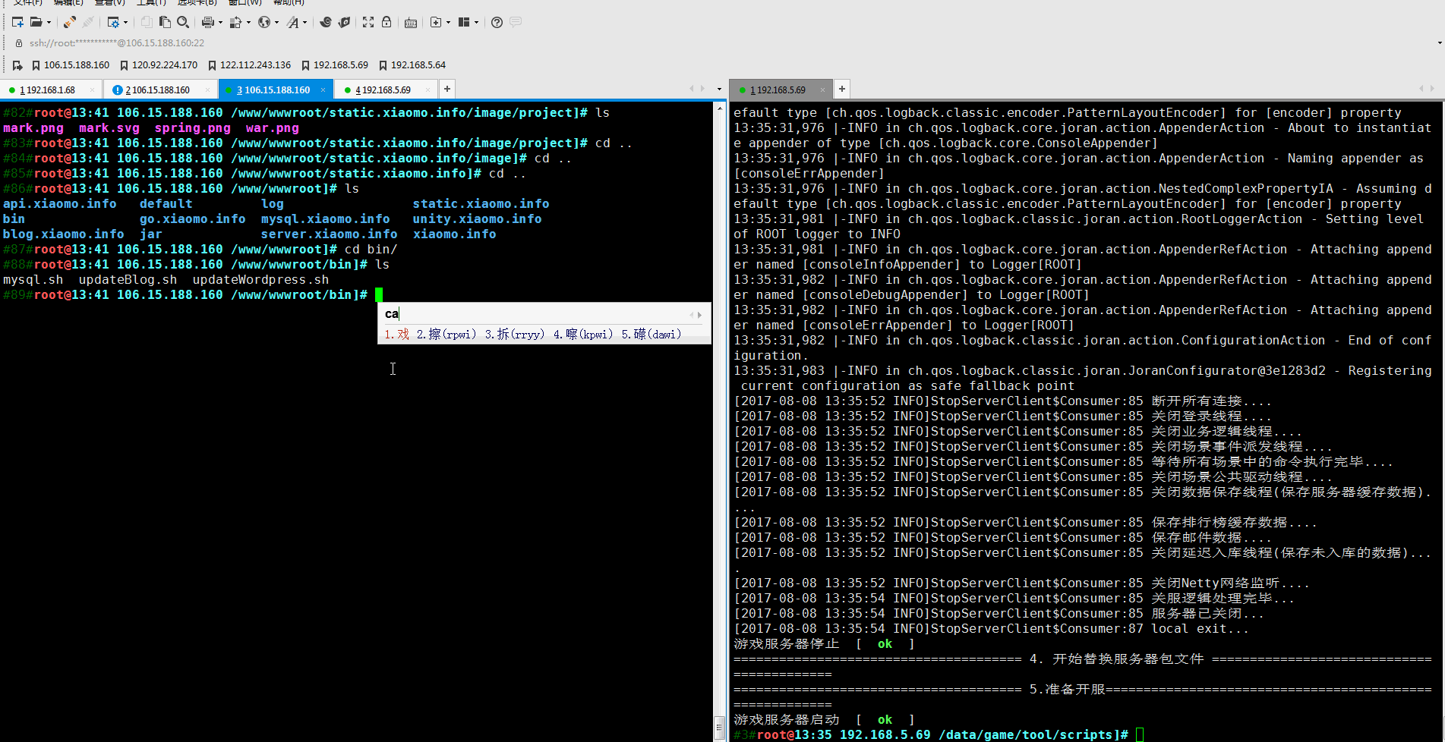Expand the properties dropdown arrow

(x=125, y=23)
